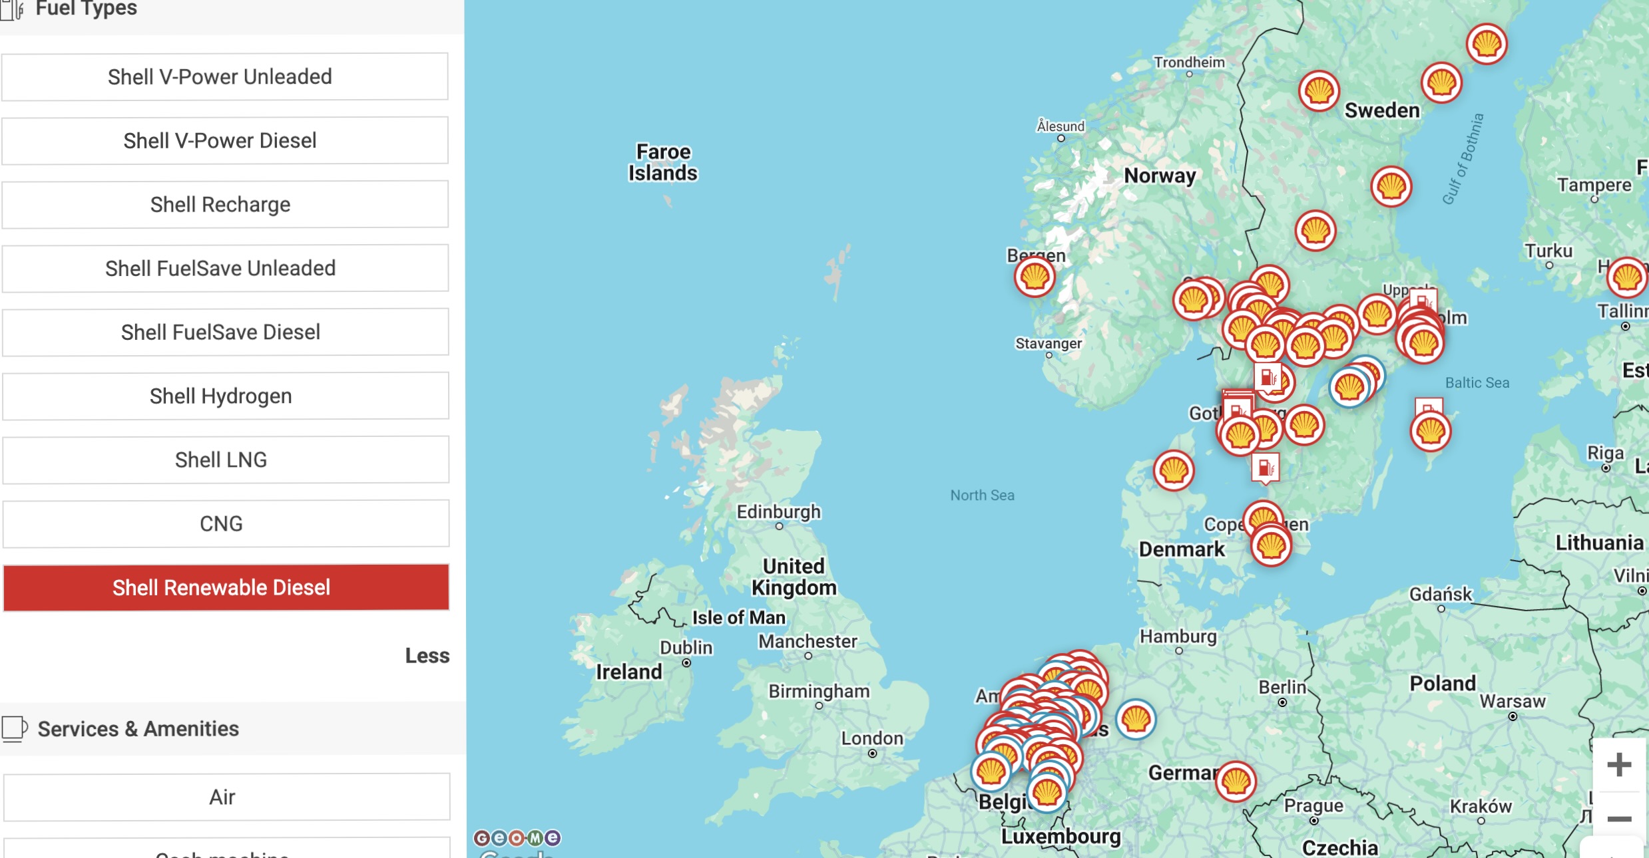Screen dimensions: 1649x858
Task: Click the Edinburgh city label
Action: 778,511
